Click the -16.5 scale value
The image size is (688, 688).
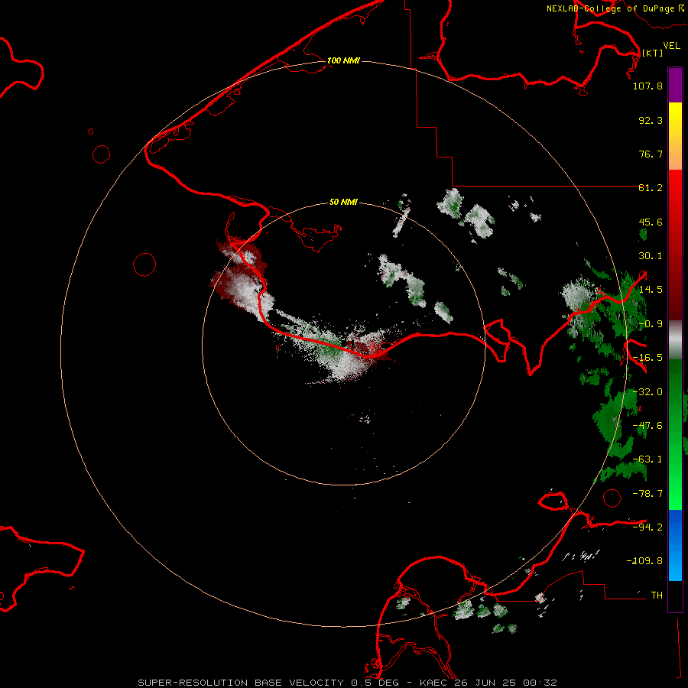[x=647, y=358]
